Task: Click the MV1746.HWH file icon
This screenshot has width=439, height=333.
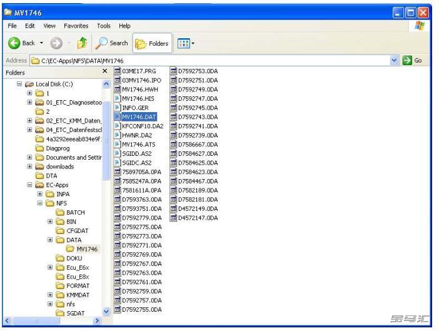Action: point(118,89)
